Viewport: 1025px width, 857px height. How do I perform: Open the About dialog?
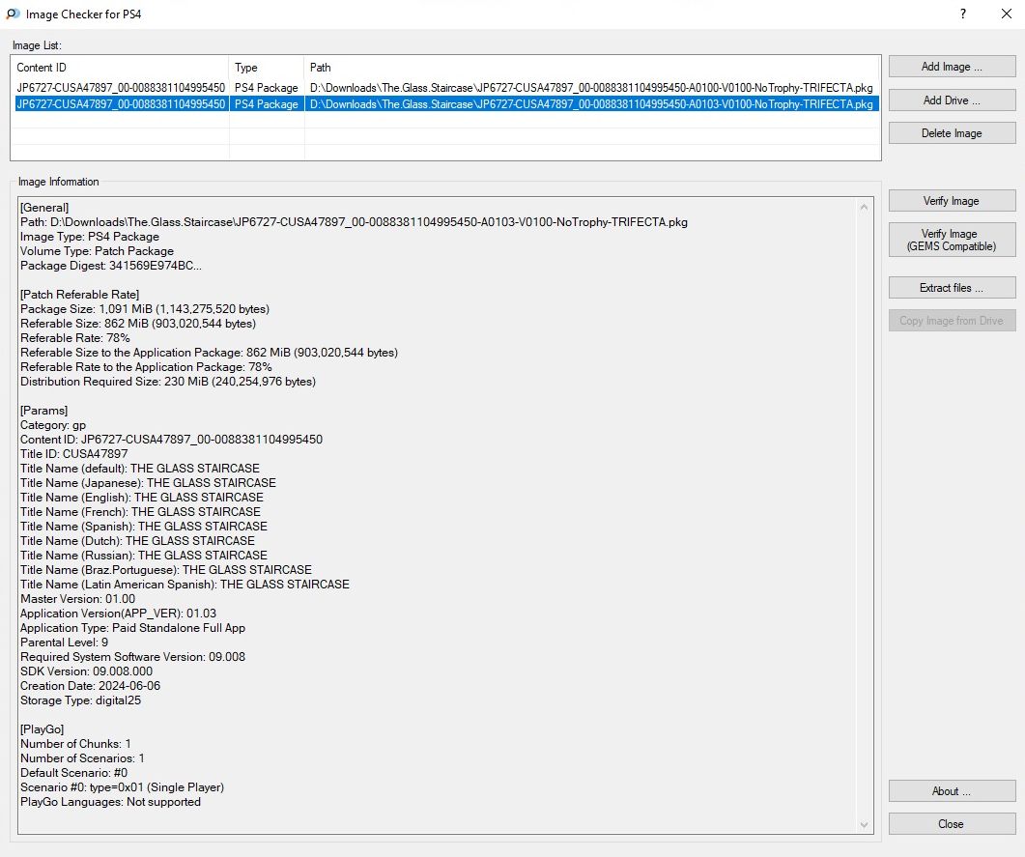point(952,791)
